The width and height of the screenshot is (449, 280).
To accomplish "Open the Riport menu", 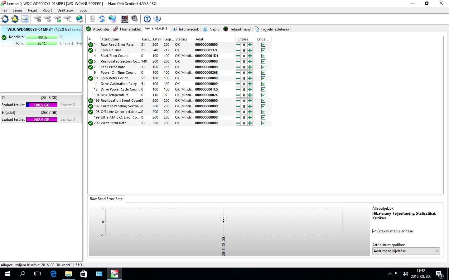I will [x=47, y=10].
